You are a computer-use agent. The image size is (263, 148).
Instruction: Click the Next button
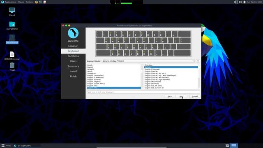coord(181,97)
